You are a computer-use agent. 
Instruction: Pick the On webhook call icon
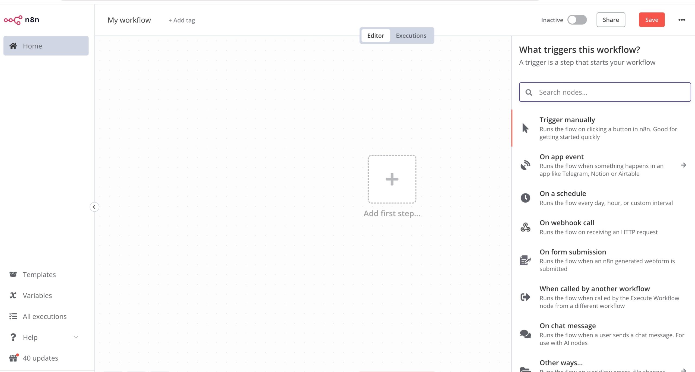525,227
